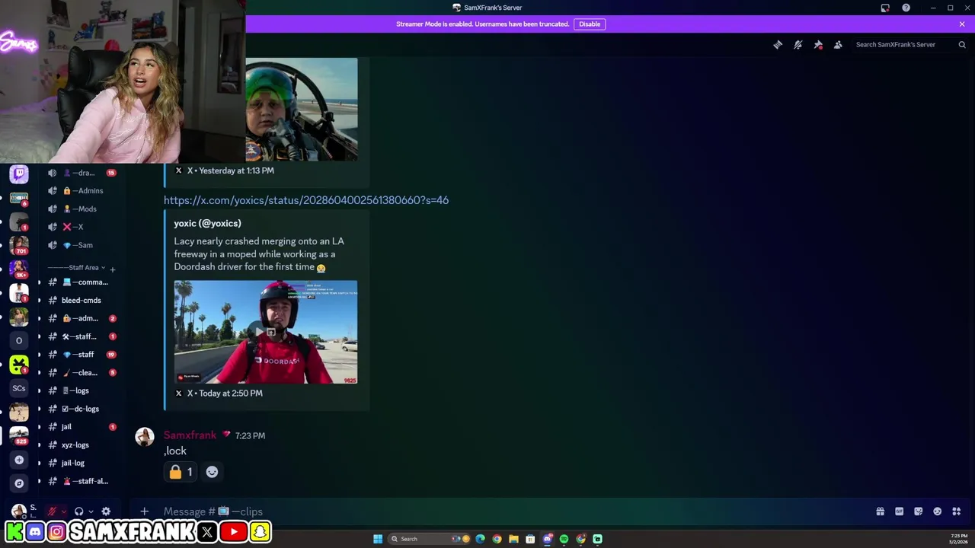The image size is (975, 548).
Task: Open the SCs server icon
Action: (x=19, y=388)
